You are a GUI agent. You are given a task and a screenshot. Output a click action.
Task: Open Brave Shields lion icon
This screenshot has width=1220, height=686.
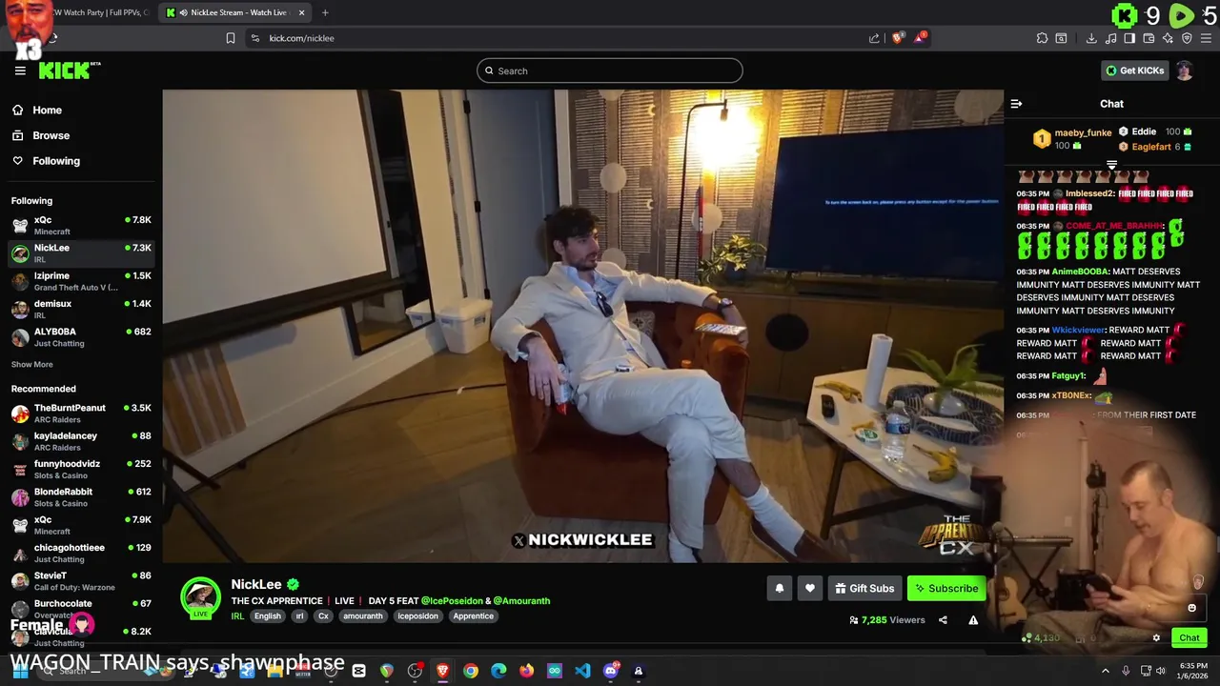tap(897, 38)
